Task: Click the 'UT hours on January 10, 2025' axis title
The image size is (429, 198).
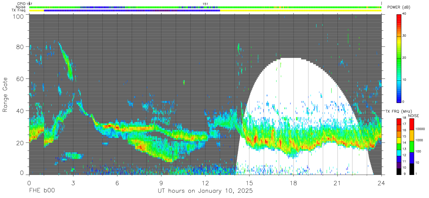Action: coord(205,191)
